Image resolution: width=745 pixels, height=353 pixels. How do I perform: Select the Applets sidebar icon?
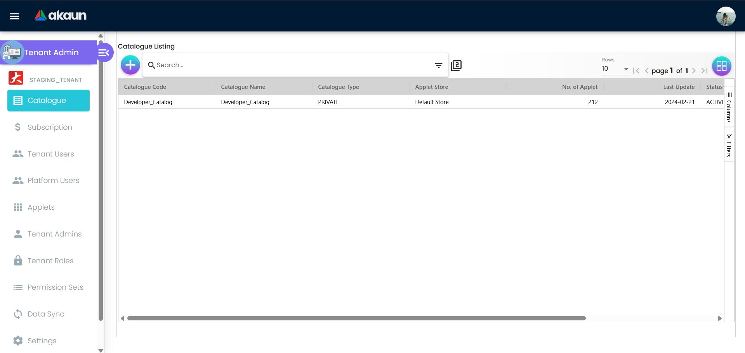(18, 207)
